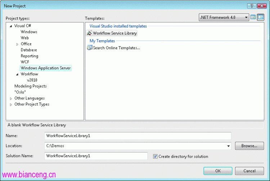
Task: Open the Location path dropdown arrow
Action: tap(228, 146)
